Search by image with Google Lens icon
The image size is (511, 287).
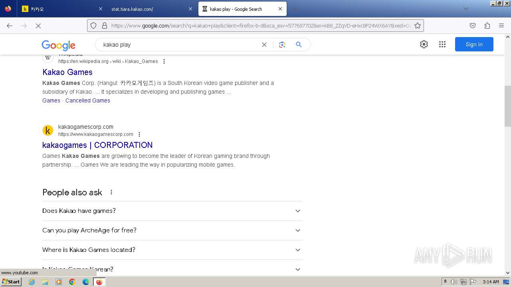click(x=282, y=45)
